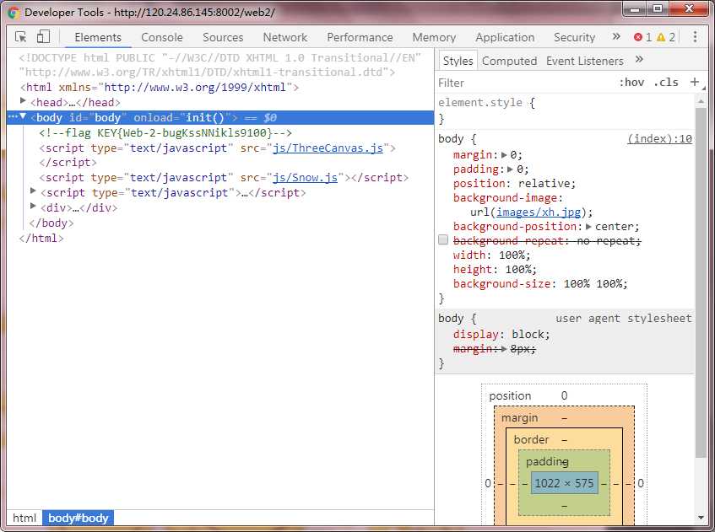The width and height of the screenshot is (715, 532).
Task: Expand the div element node
Action: (33, 206)
